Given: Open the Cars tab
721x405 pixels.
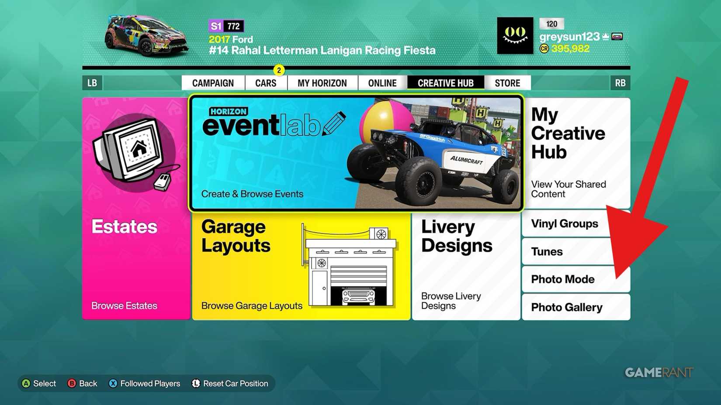Looking at the screenshot, I should (x=266, y=83).
